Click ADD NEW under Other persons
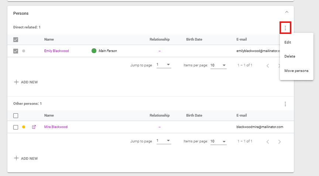Viewport: 319px width, 176px height. [26, 158]
